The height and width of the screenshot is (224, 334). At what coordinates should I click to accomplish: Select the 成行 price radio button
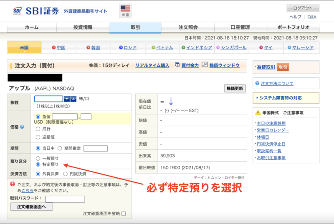[x=38, y=129]
